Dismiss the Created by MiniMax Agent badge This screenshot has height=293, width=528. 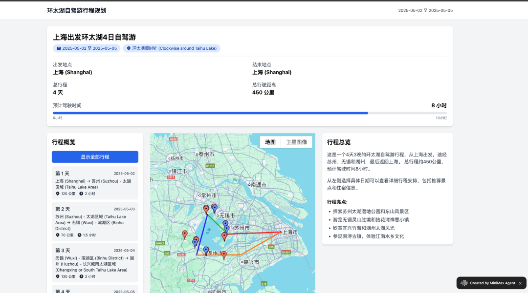(x=519, y=283)
